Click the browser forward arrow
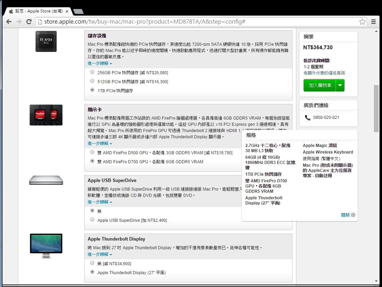Image resolution: width=382 pixels, height=287 pixels. click(x=19, y=22)
